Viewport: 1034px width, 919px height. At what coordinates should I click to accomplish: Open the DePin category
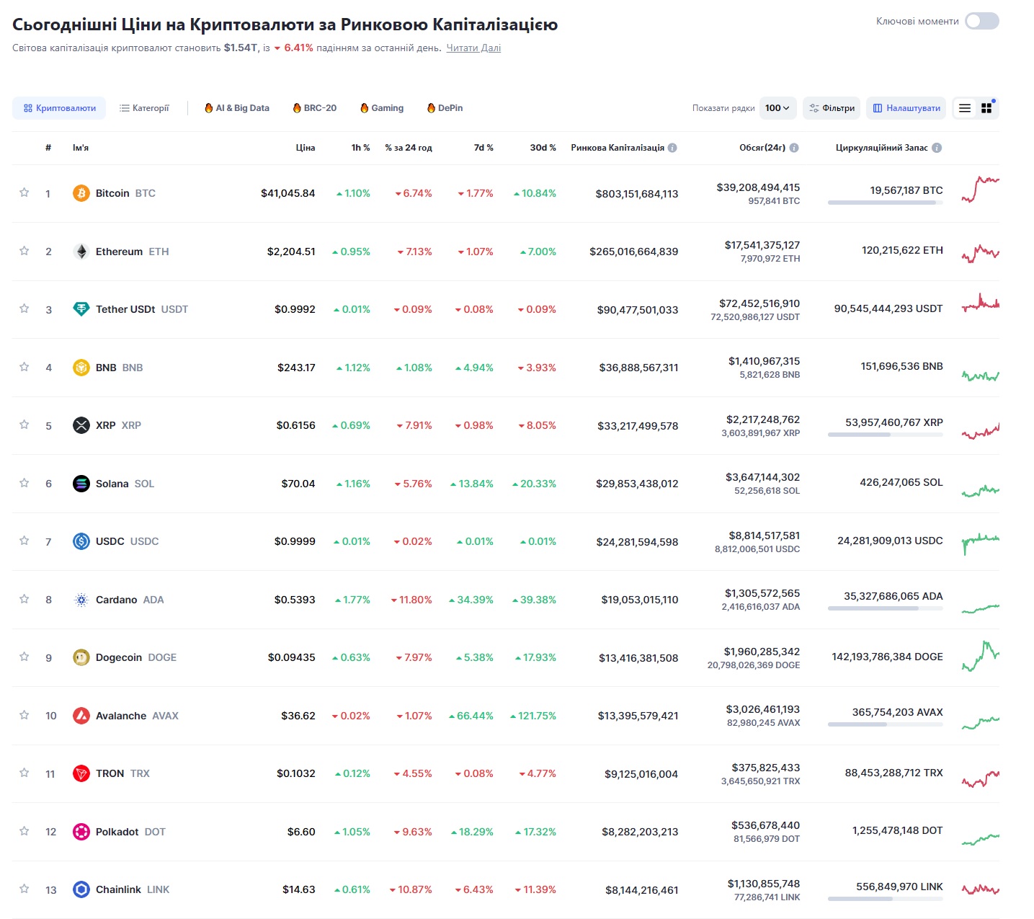(445, 108)
